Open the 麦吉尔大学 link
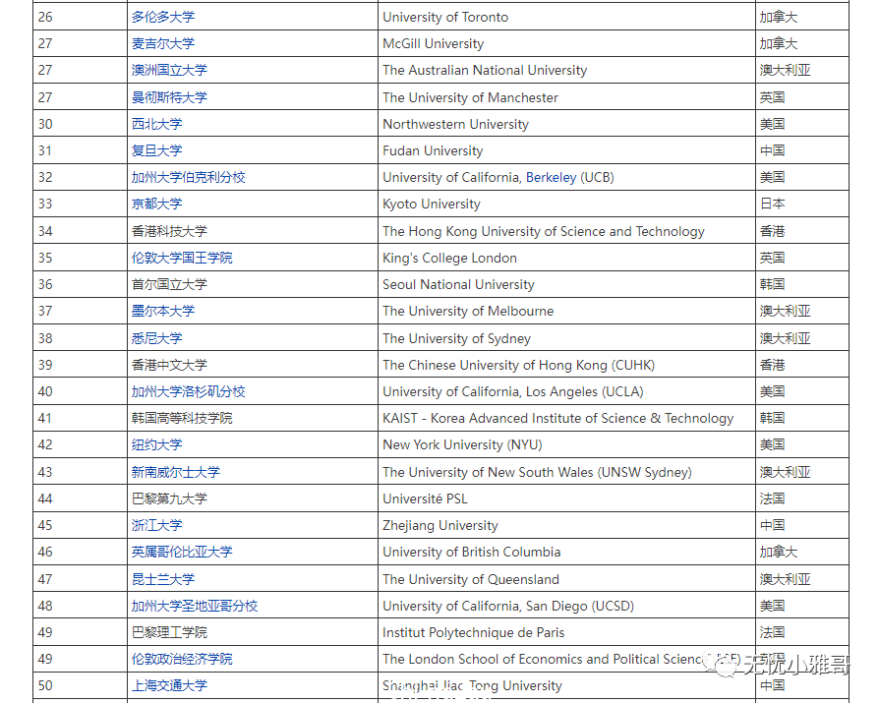Viewport: 879px width, 703px height. tap(162, 43)
